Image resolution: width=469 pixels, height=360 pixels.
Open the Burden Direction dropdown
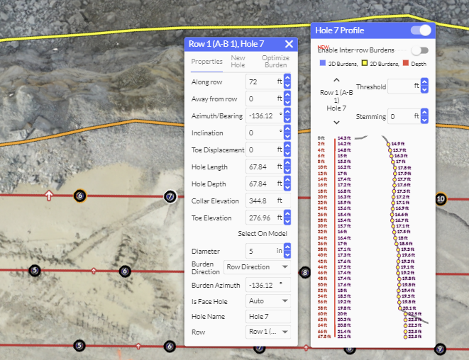256,267
